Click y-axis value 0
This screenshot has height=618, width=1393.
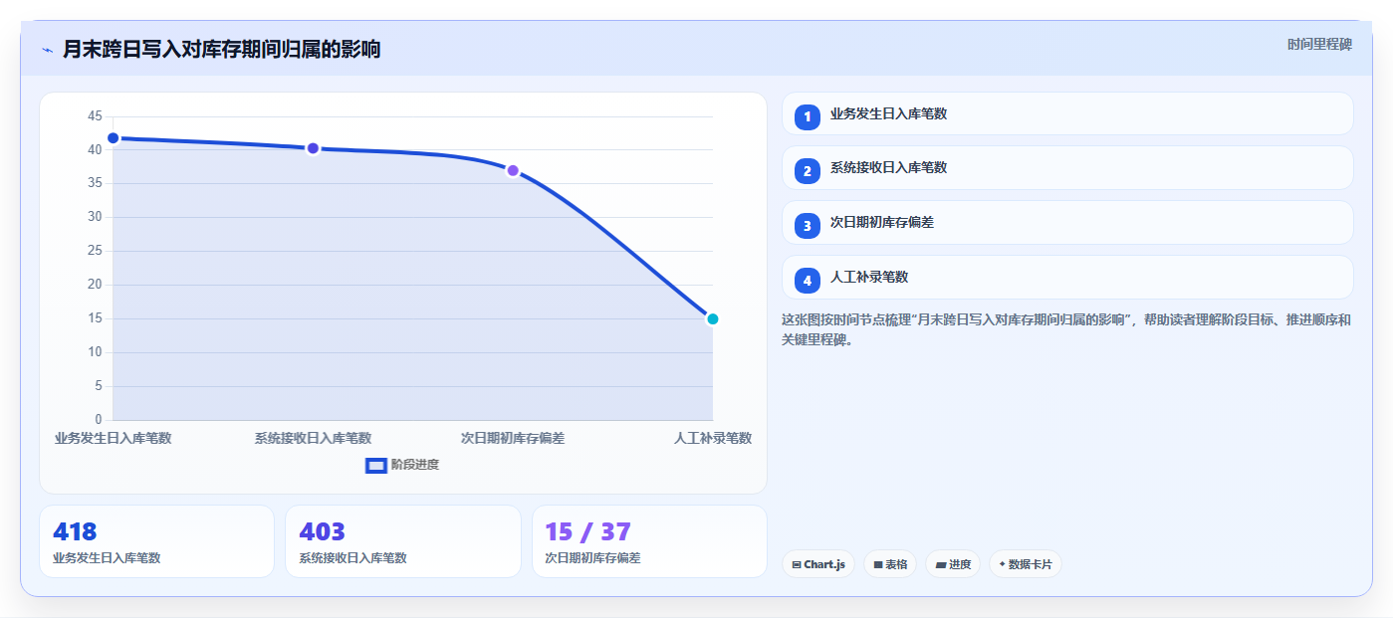pyautogui.click(x=98, y=419)
